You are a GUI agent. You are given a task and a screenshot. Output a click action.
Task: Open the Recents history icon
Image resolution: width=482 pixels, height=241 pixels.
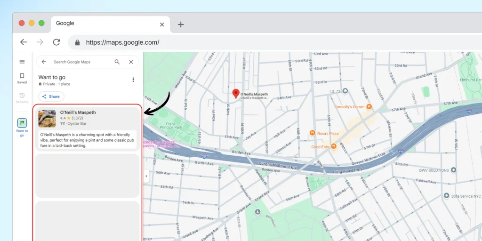pos(22,96)
